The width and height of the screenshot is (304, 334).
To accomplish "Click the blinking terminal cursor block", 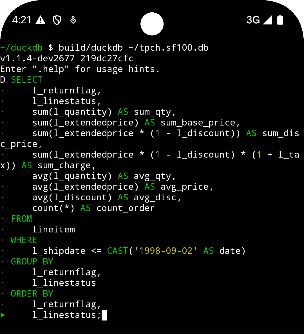I will point(104,315).
